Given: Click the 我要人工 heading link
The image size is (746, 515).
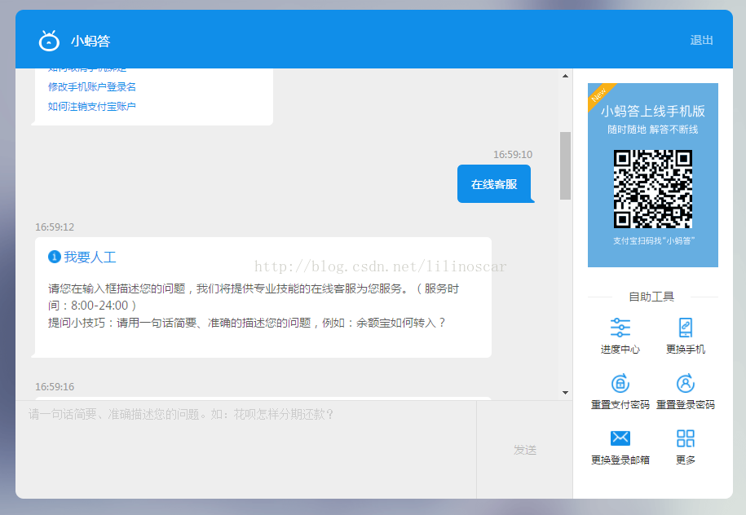Looking at the screenshot, I should tap(90, 257).
